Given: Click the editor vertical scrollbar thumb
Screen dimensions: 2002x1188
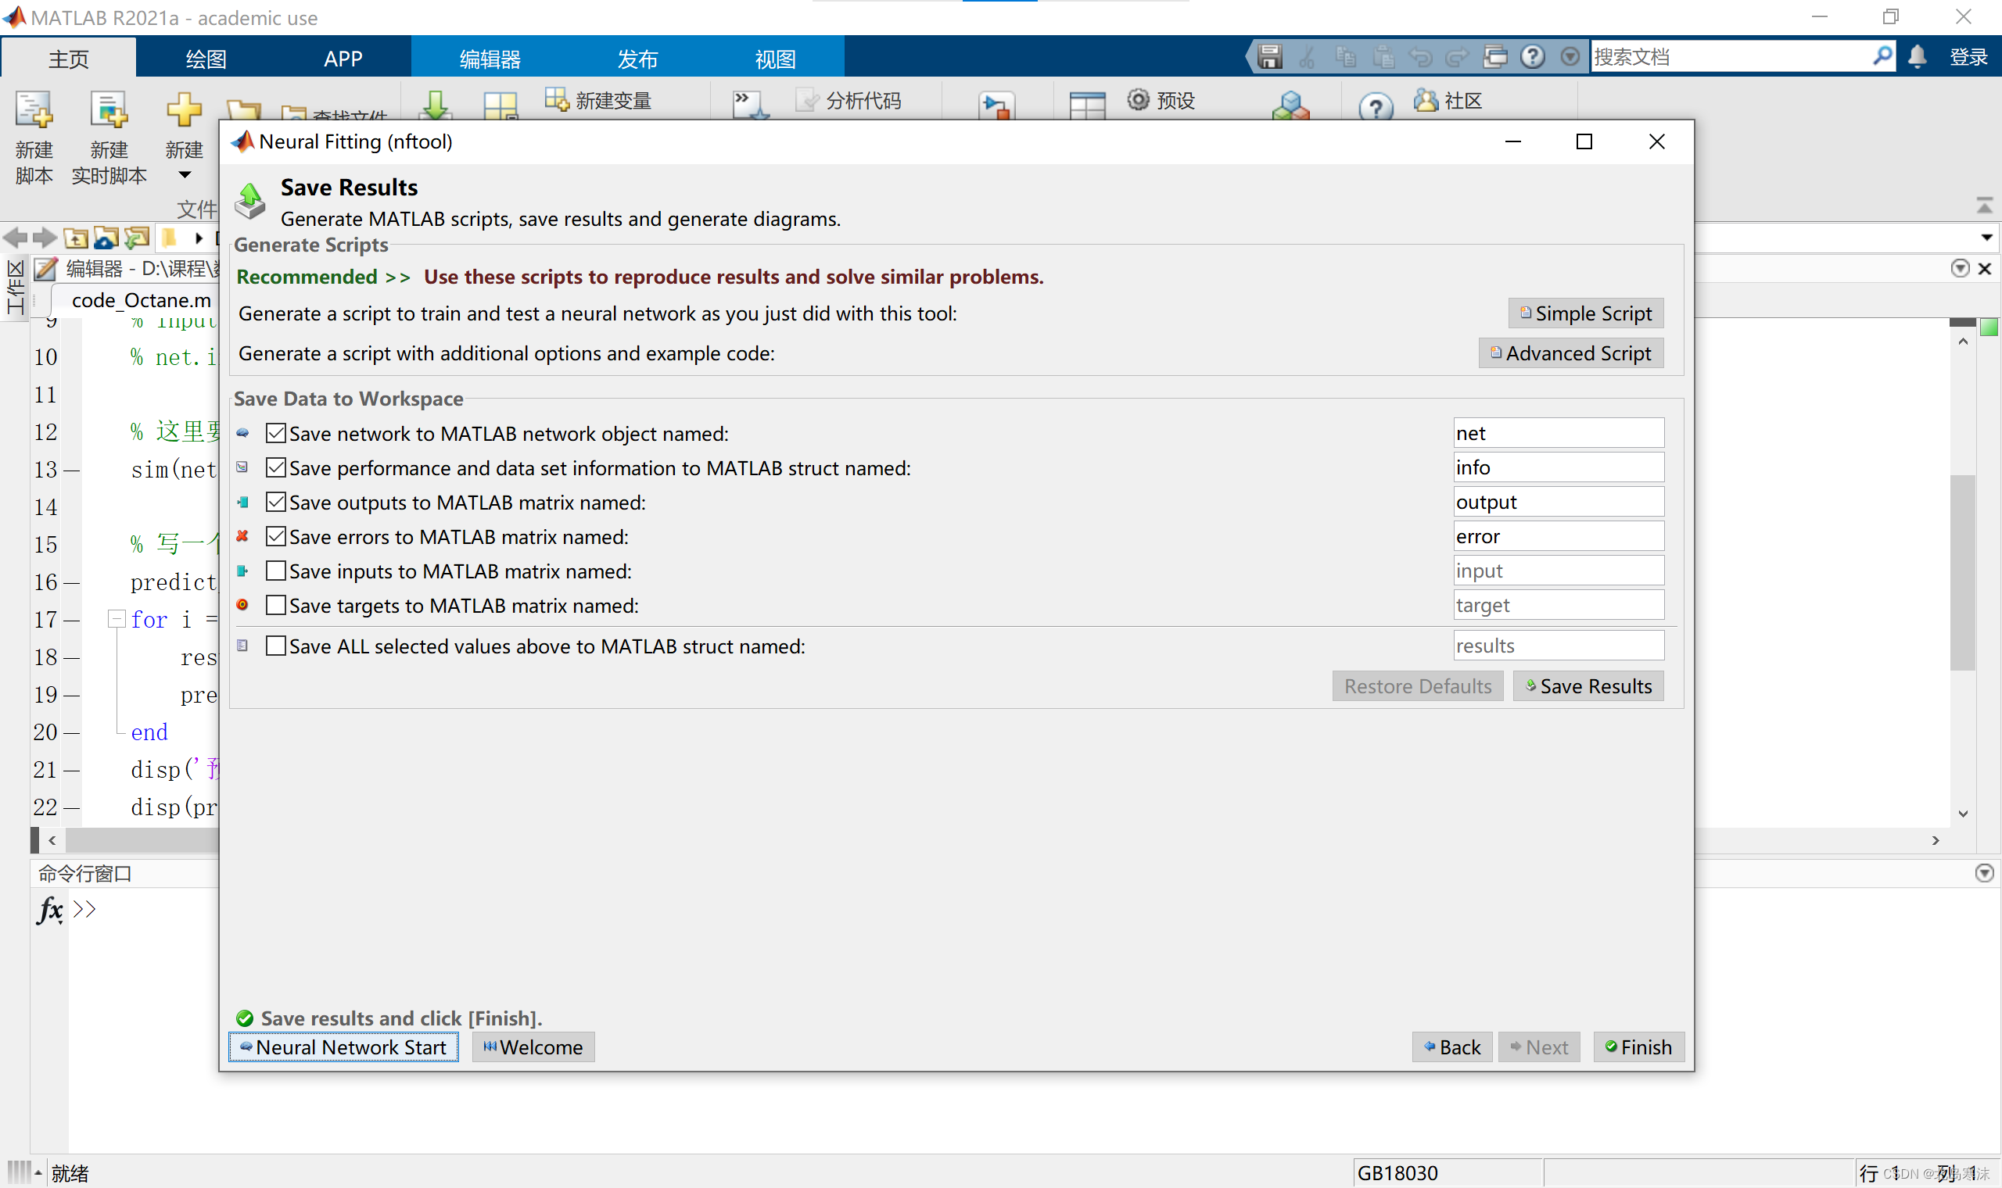Looking at the screenshot, I should tap(1962, 571).
